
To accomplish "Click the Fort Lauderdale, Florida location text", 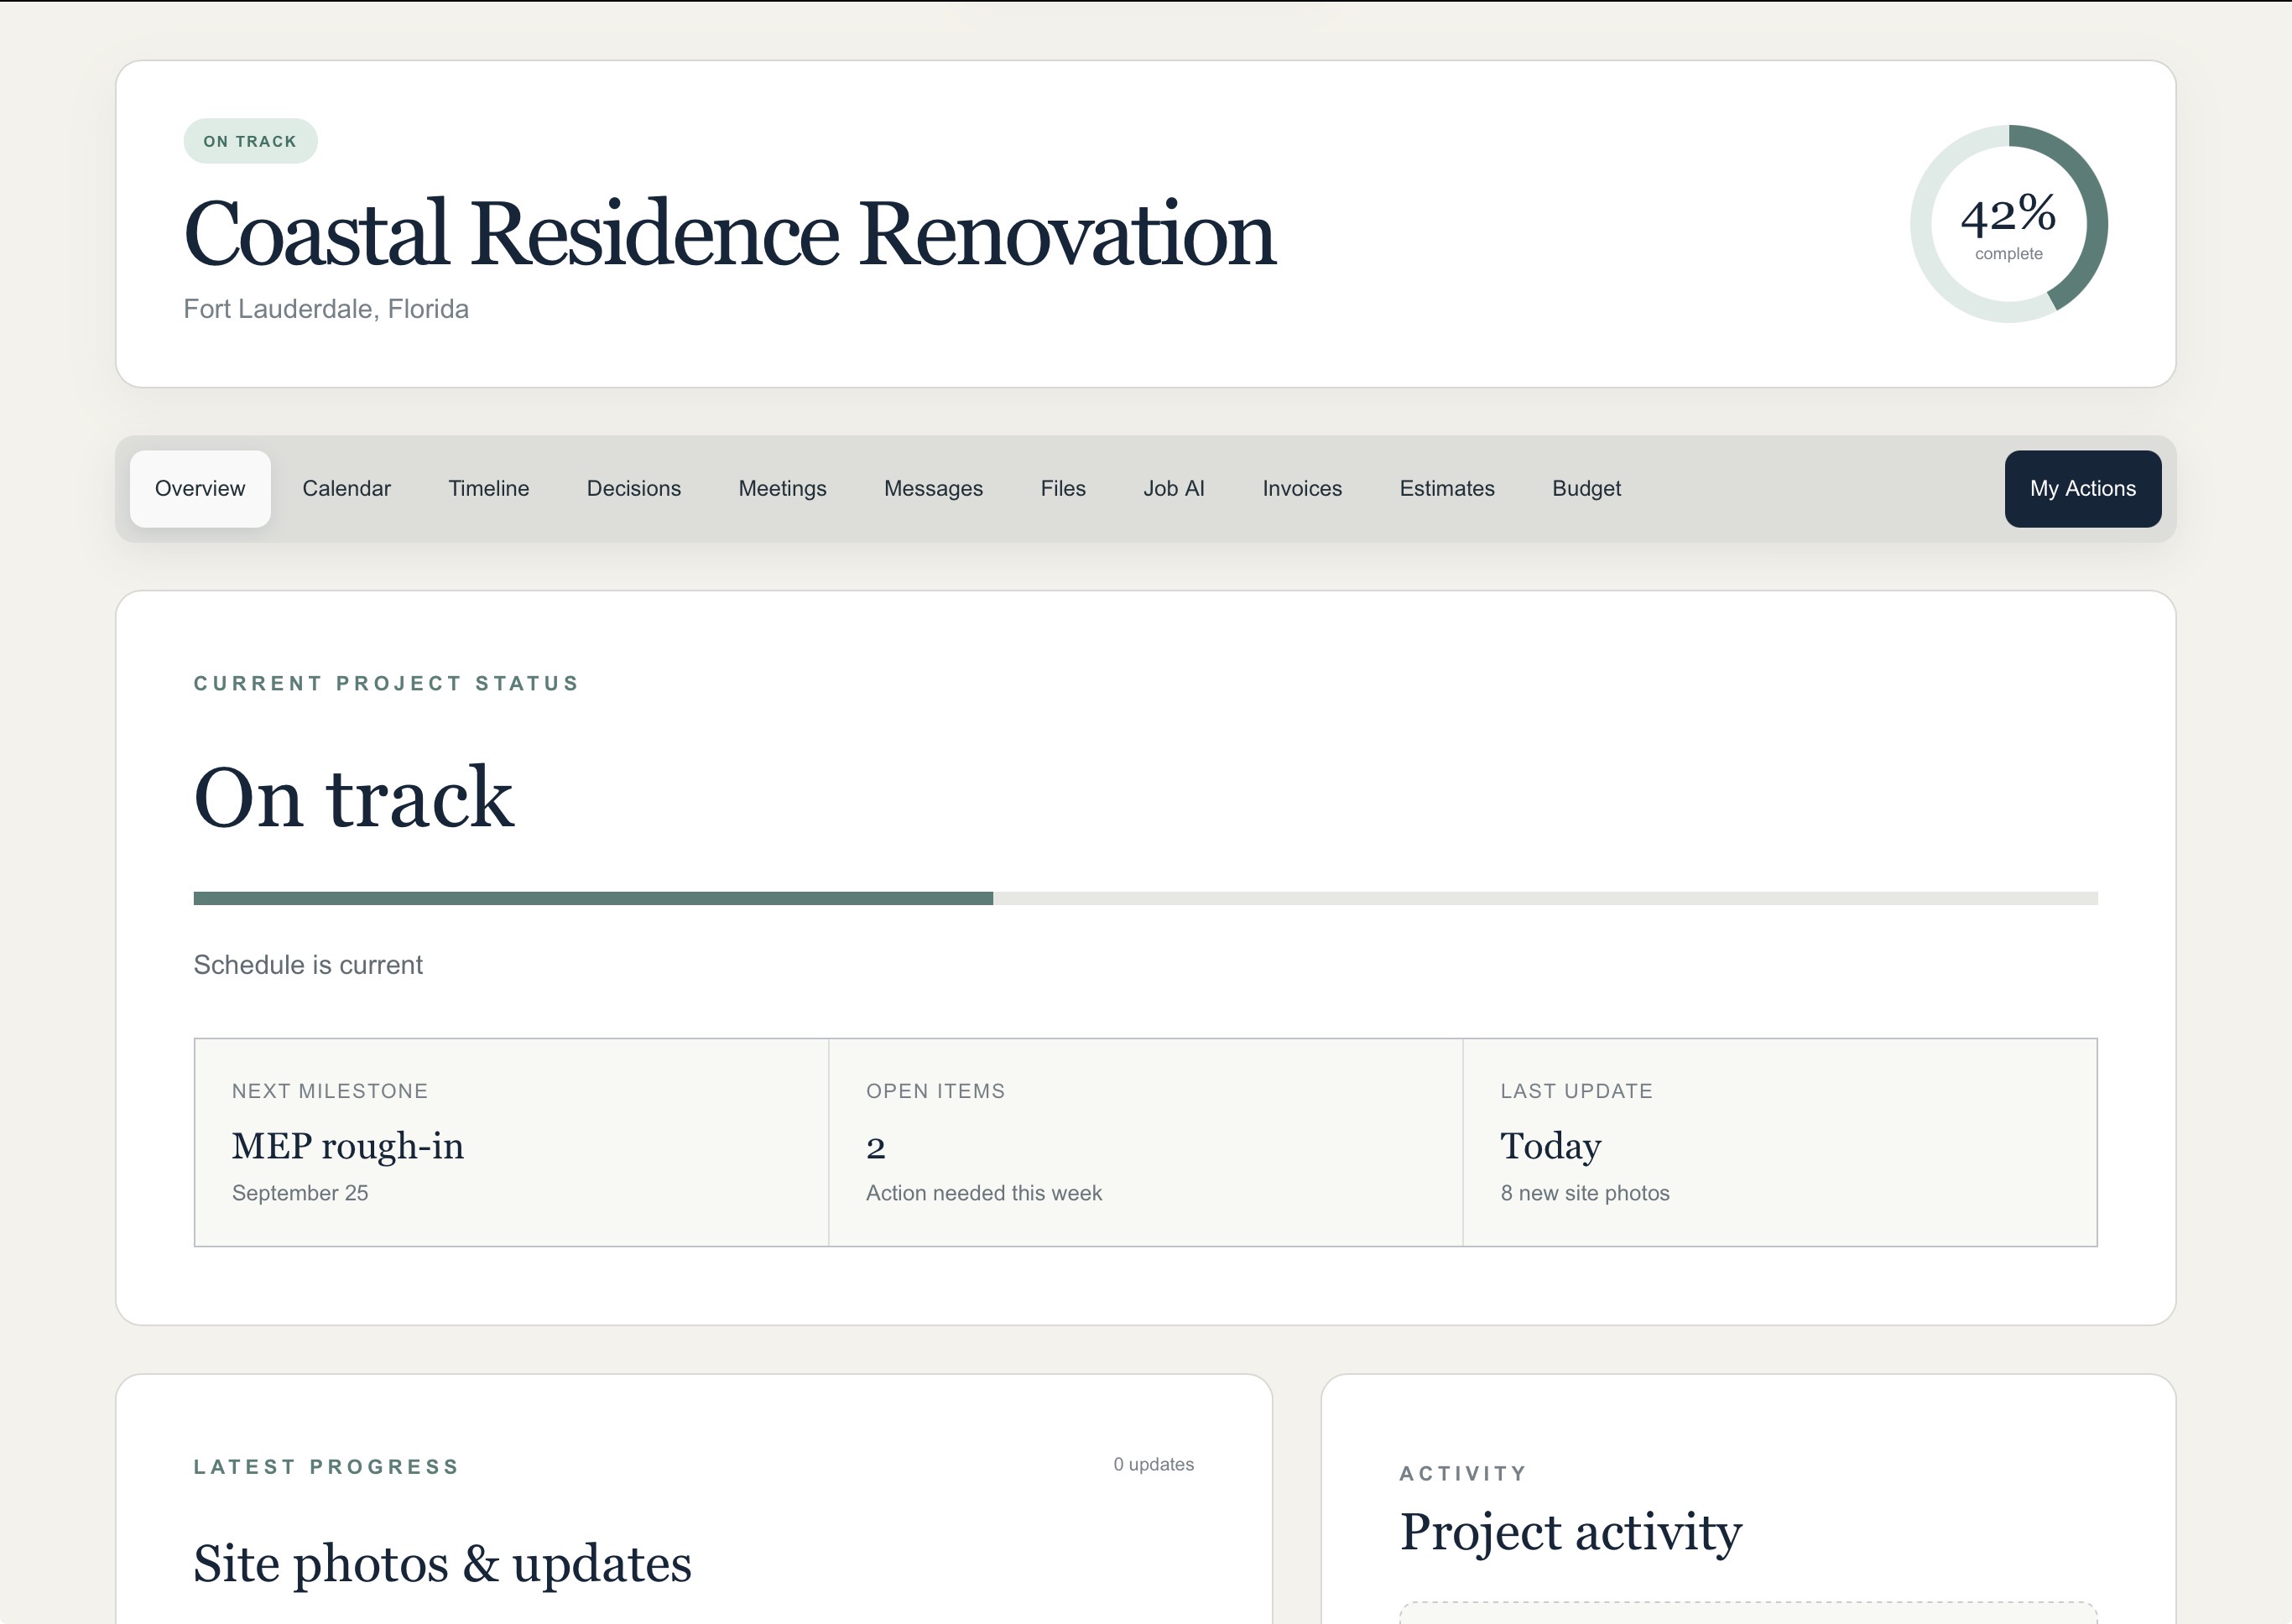I will coord(326,309).
